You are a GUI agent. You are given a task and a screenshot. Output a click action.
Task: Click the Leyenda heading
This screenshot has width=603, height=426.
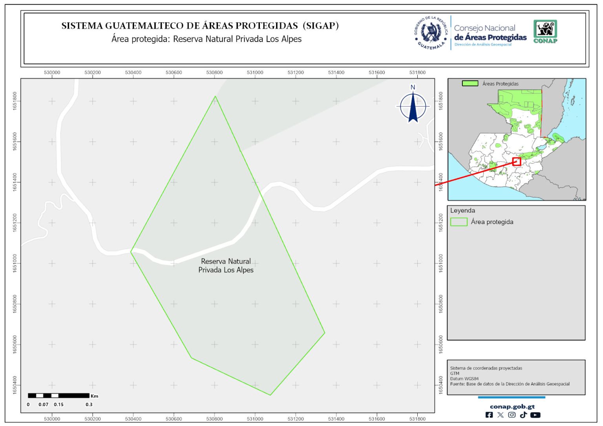click(462, 211)
